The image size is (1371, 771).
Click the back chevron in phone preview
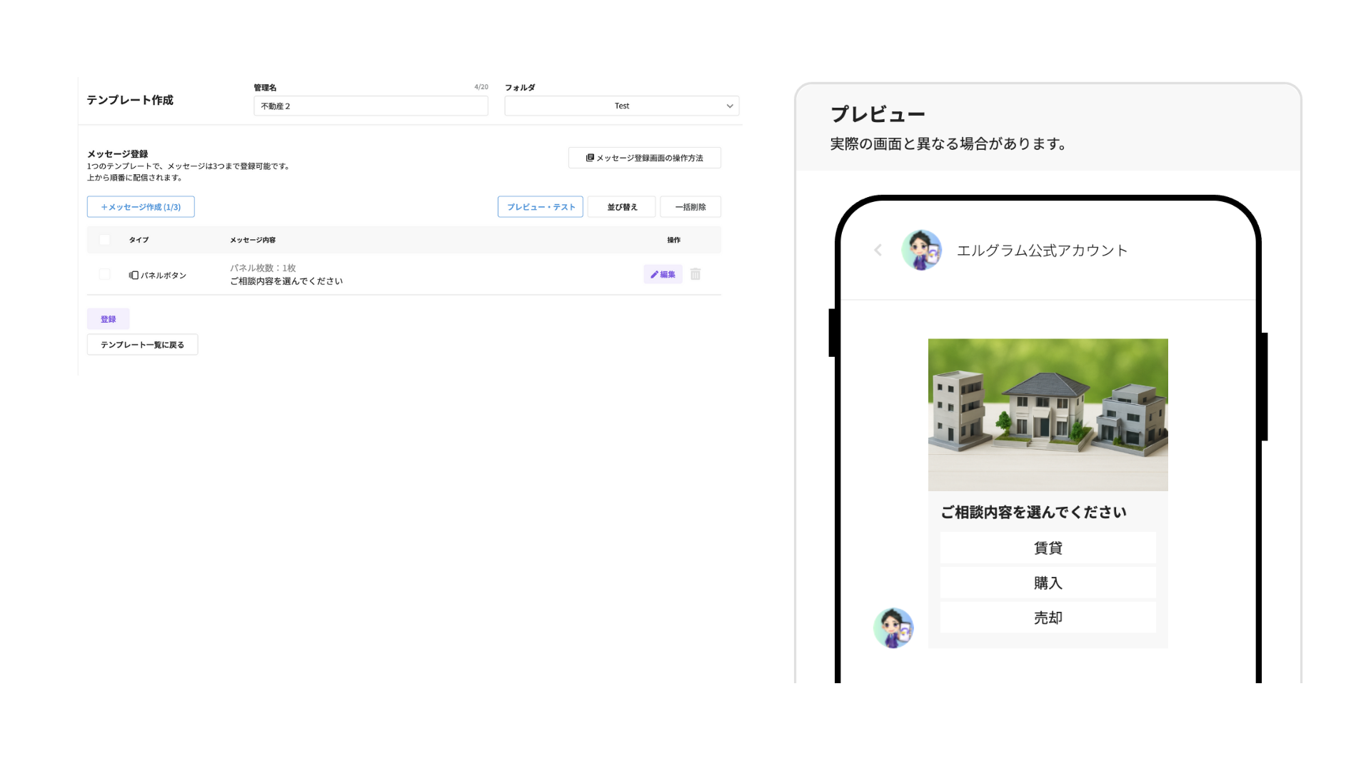click(x=878, y=250)
